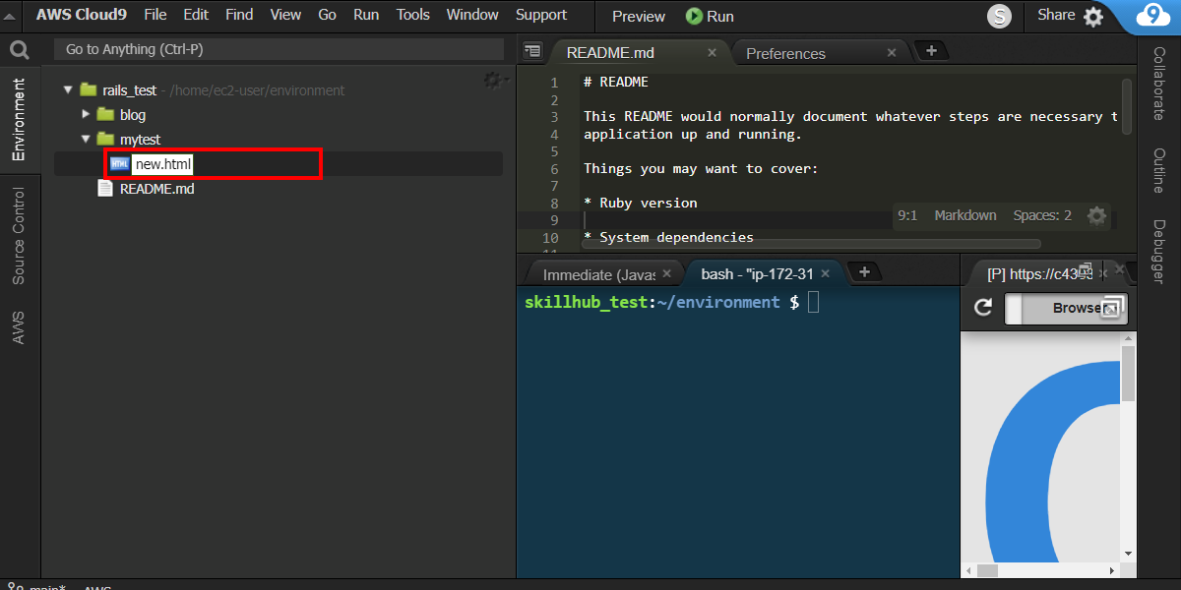The height and width of the screenshot is (590, 1181).
Task: Click the user avatar S icon
Action: point(1000,16)
